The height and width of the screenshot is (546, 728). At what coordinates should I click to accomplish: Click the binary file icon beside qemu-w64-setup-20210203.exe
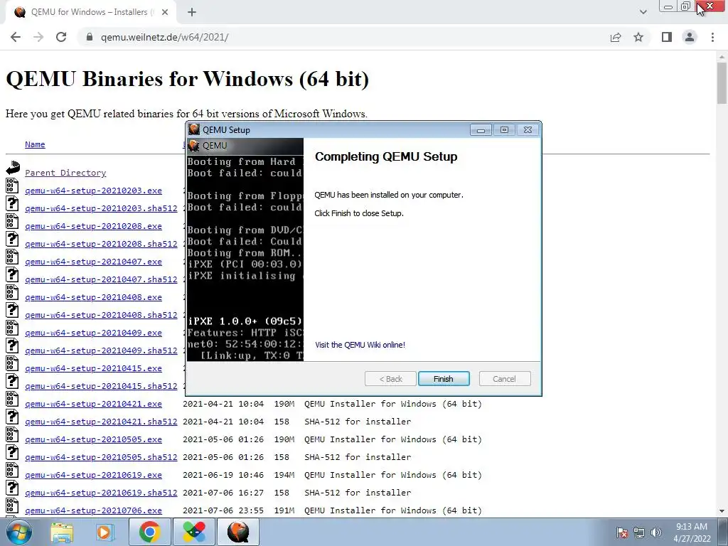[12, 186]
